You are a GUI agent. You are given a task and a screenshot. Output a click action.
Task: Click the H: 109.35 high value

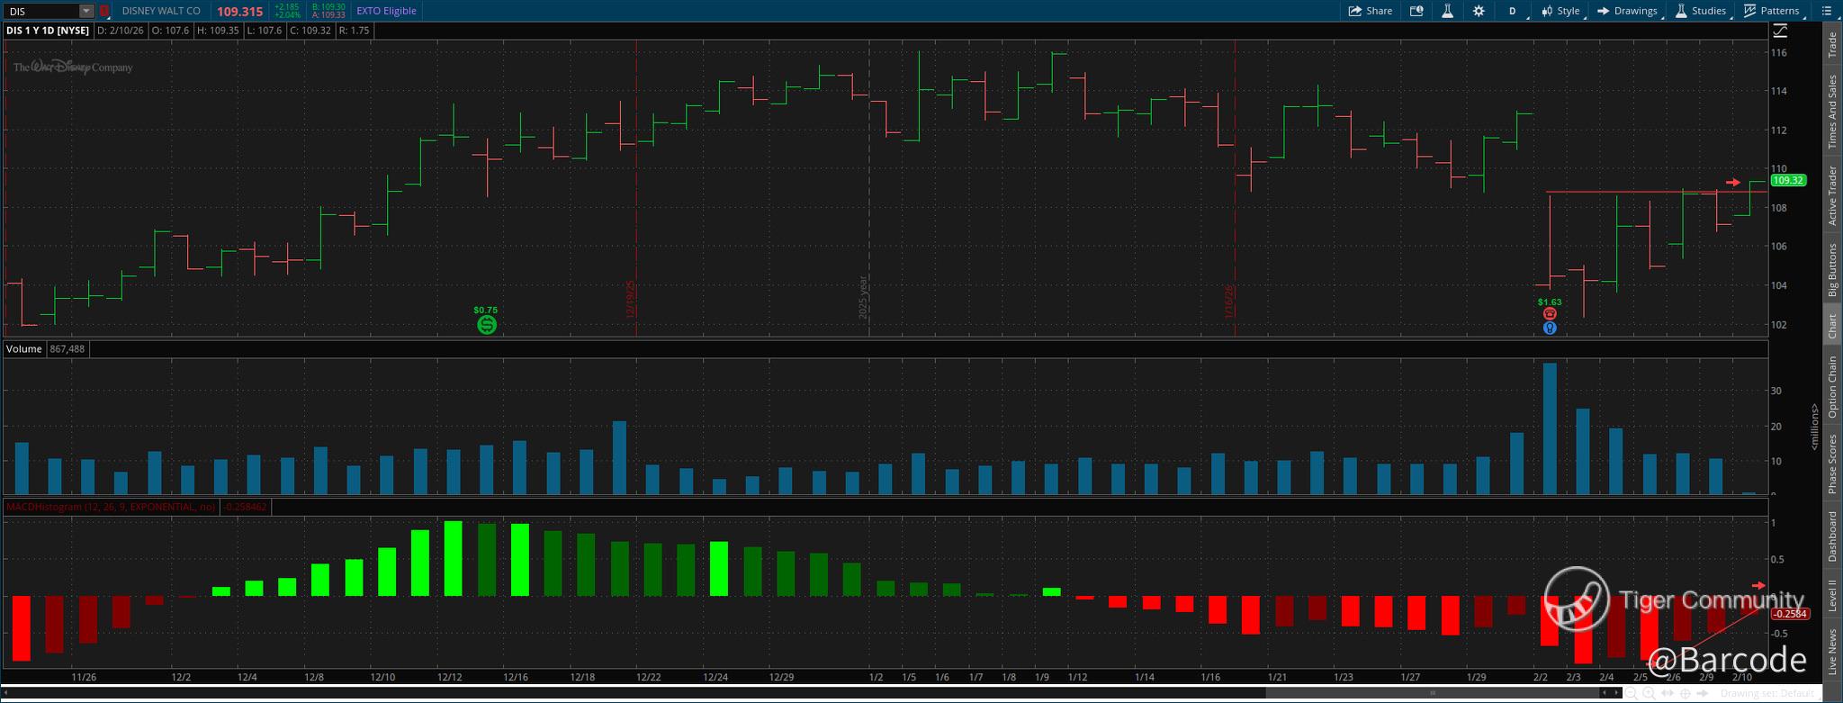pyautogui.click(x=218, y=31)
